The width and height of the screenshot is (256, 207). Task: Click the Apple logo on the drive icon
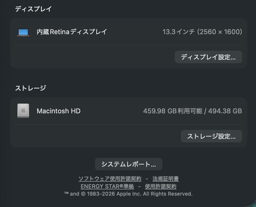click(x=23, y=110)
